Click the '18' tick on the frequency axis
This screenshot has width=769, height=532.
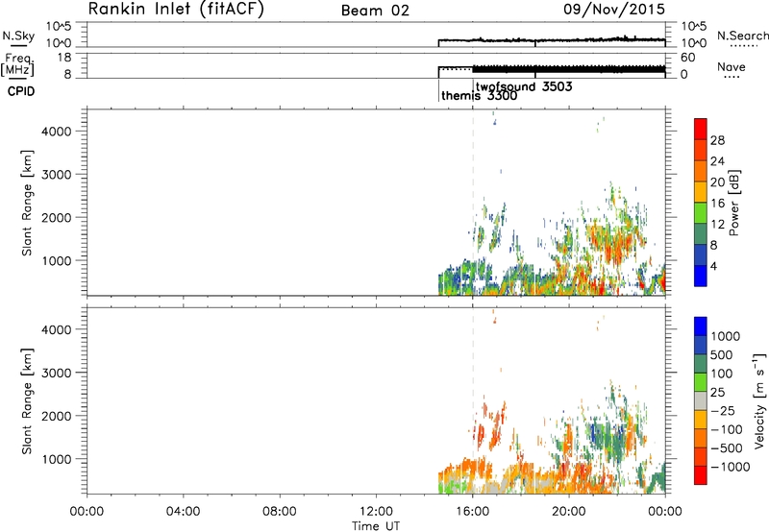[64, 58]
